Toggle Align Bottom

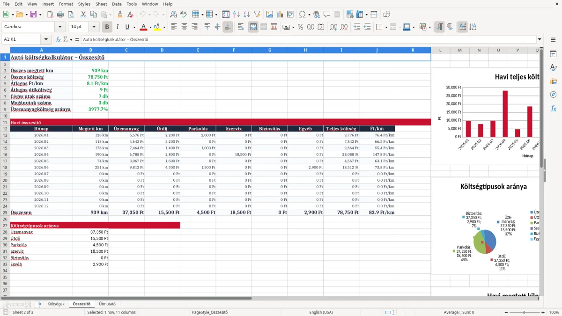point(228,27)
